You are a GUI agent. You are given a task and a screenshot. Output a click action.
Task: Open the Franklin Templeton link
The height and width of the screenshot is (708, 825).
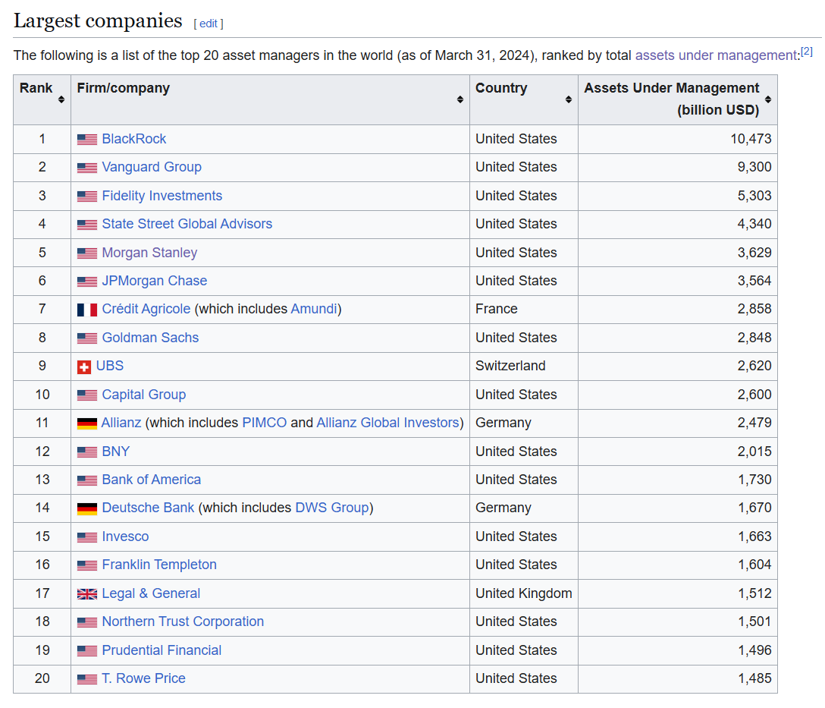click(159, 565)
